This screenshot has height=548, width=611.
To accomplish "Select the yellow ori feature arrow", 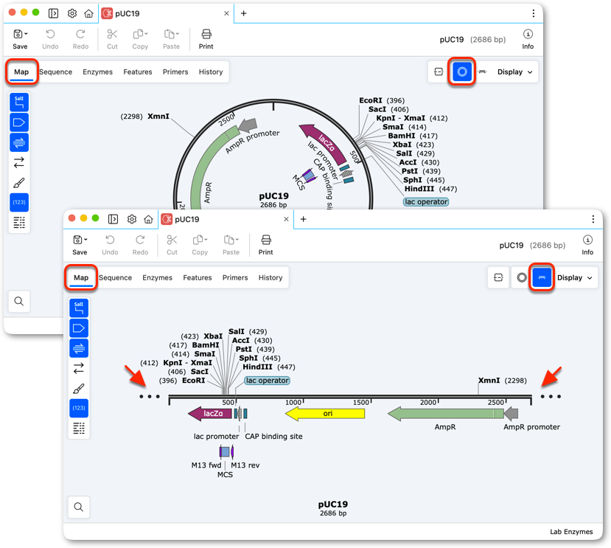I will [325, 414].
